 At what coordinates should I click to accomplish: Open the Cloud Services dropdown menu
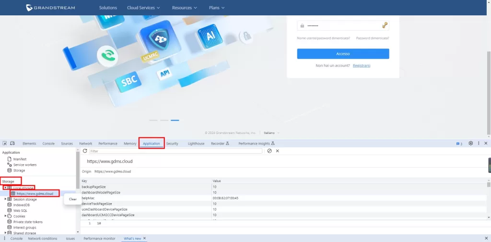(x=143, y=8)
